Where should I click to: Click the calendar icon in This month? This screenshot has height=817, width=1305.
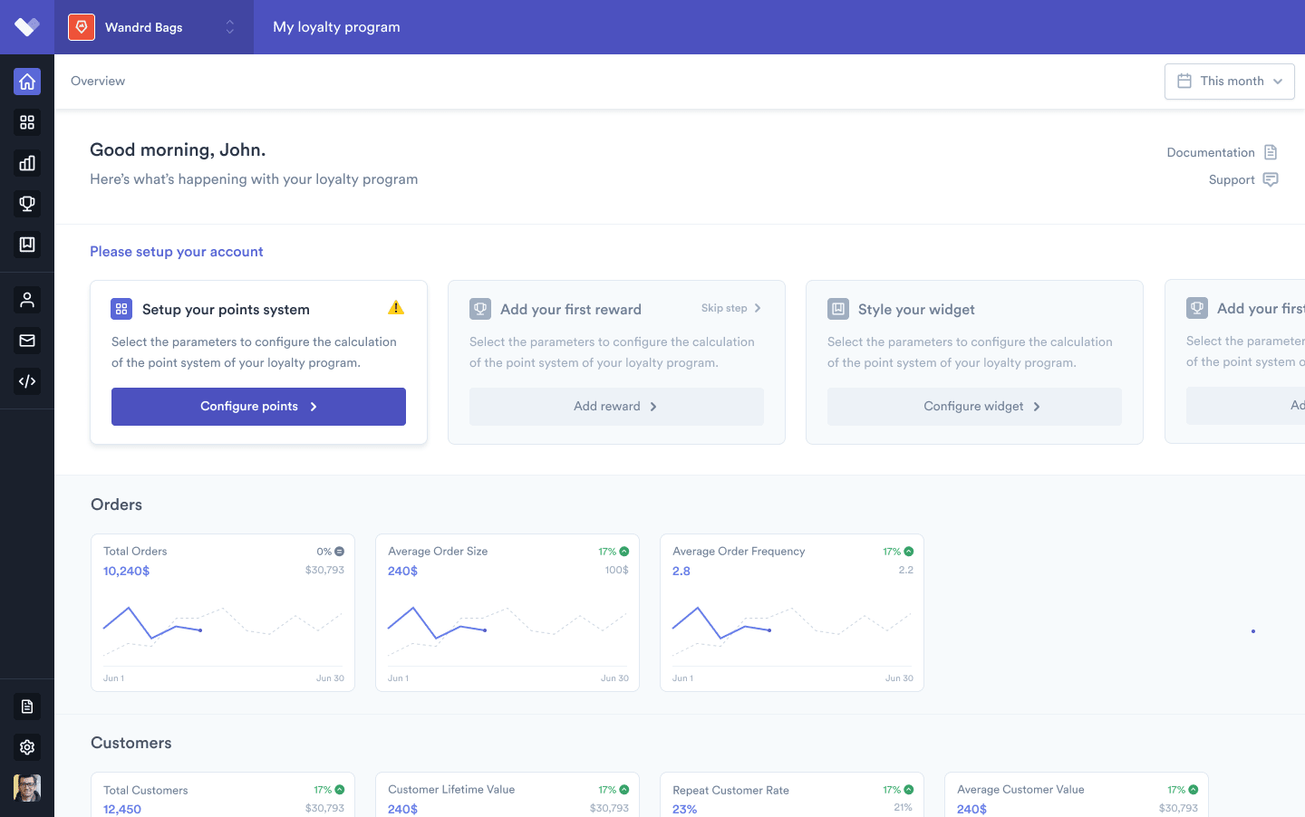tap(1184, 82)
